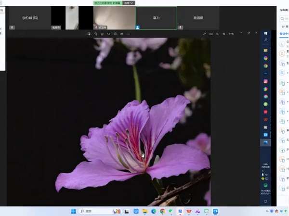
Task: Click the fit-to-window icon in photo viewer
Action: tap(211, 34)
